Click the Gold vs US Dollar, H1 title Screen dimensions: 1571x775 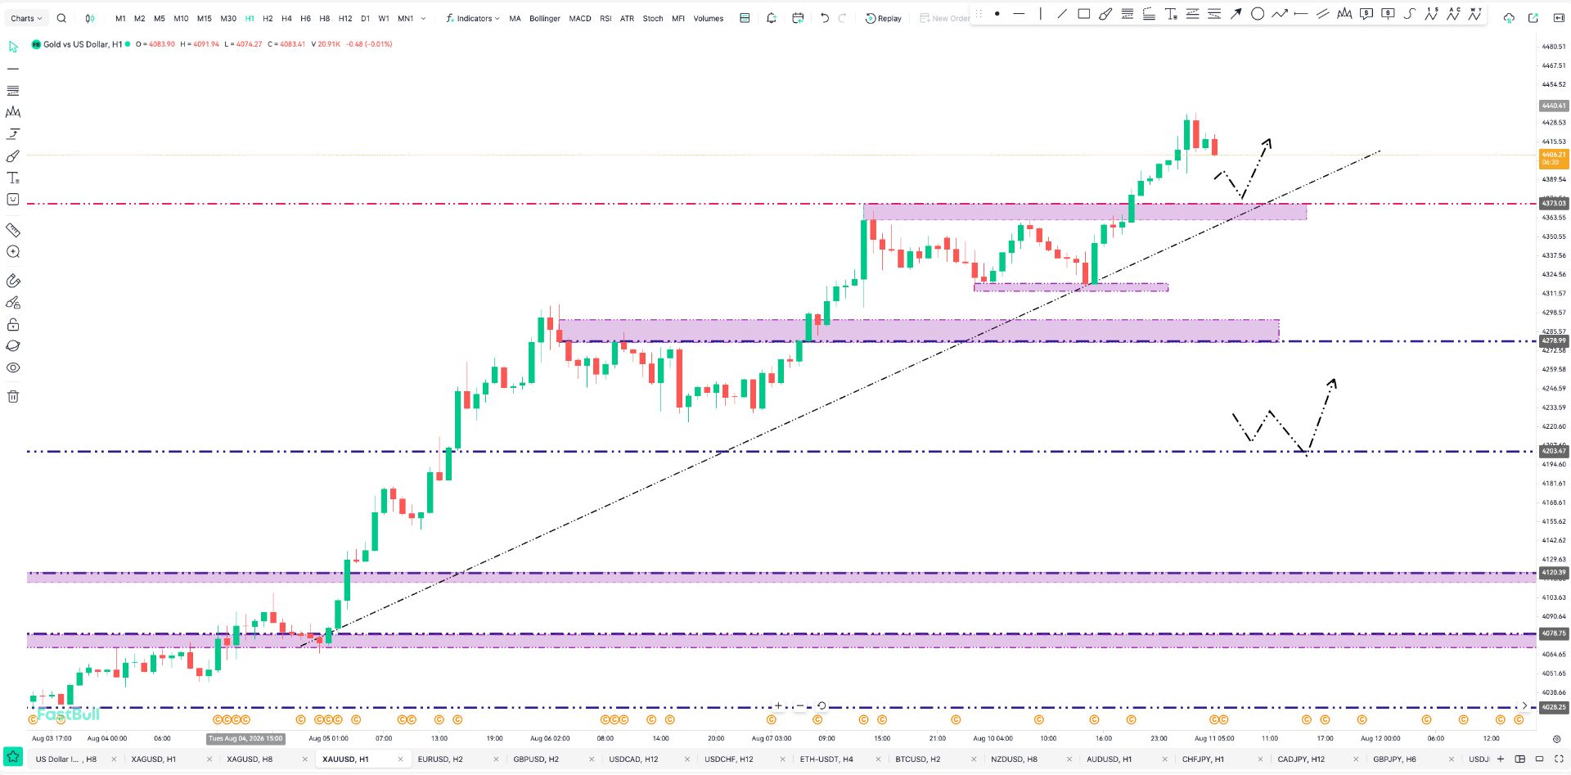click(x=83, y=44)
